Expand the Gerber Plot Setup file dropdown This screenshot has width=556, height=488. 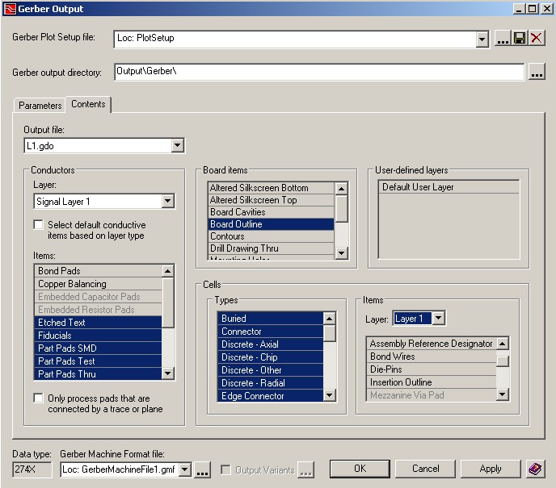tap(482, 39)
